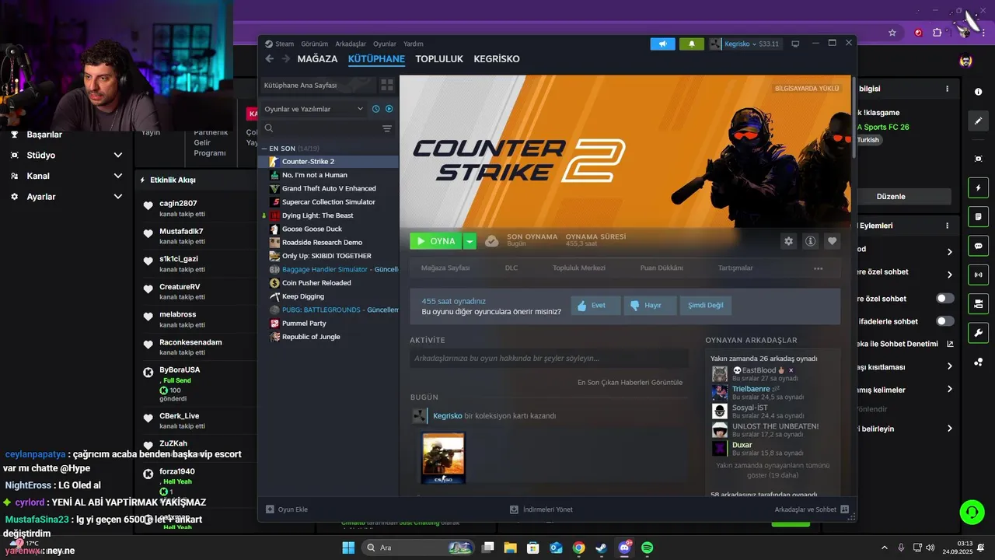Show ready-to-play games filter icon
Image resolution: width=995 pixels, height=560 pixels.
point(389,109)
